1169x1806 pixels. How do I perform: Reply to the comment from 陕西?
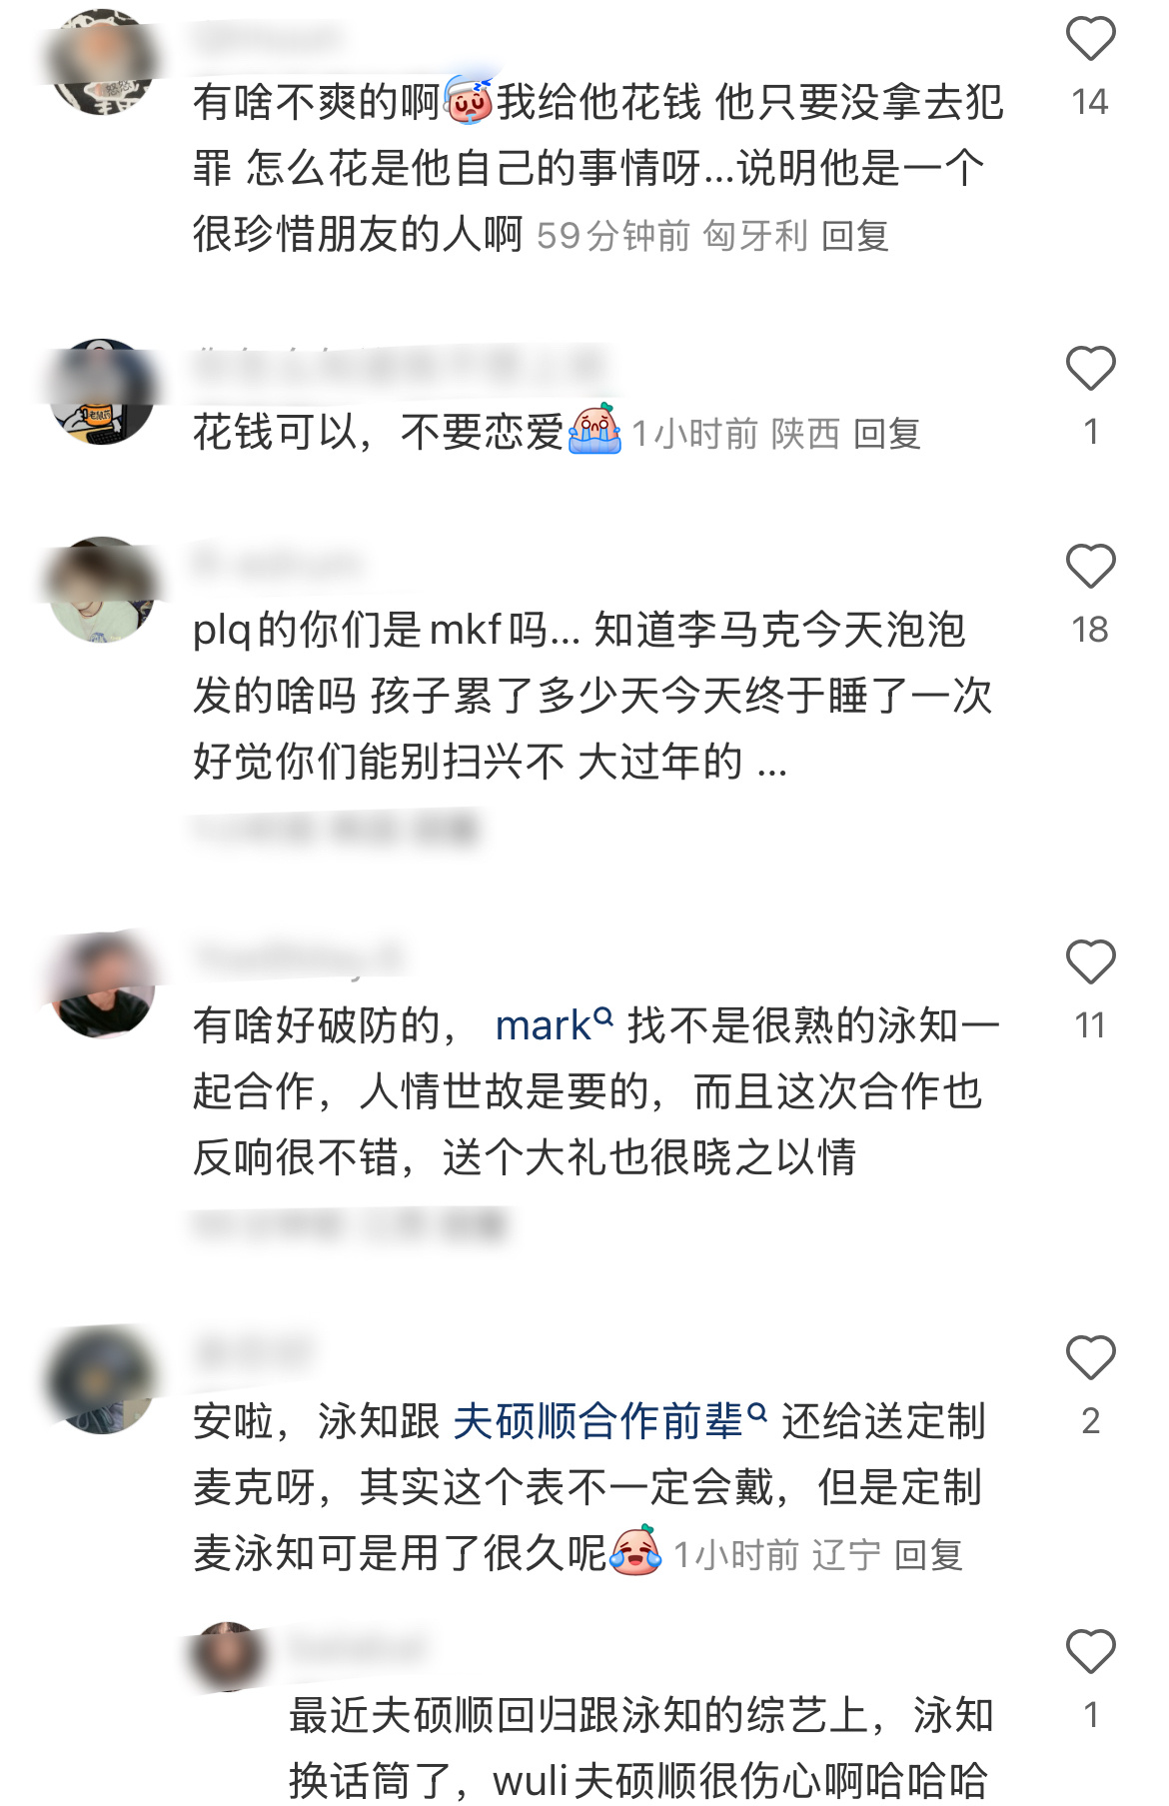click(x=887, y=435)
